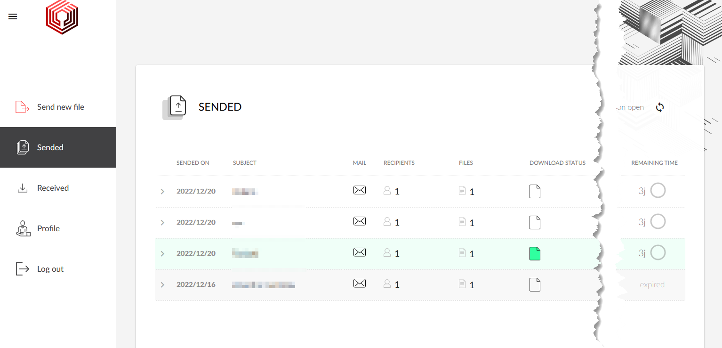Click remaining time circle in first row

tap(658, 191)
